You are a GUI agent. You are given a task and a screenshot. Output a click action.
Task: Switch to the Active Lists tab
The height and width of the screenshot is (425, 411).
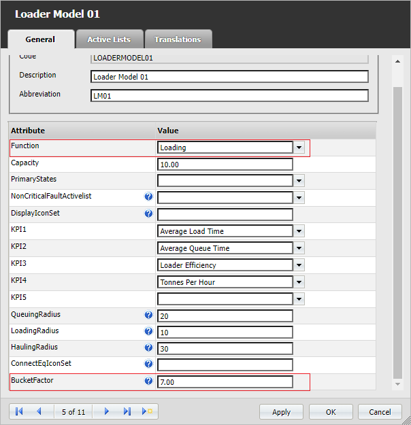tap(110, 39)
